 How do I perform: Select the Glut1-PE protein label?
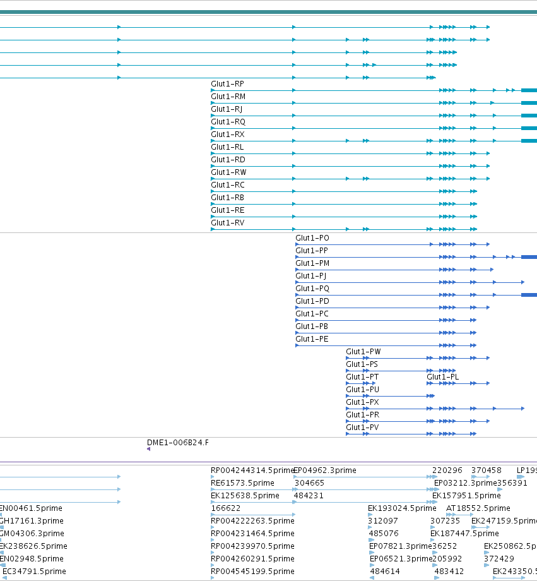coord(312,339)
